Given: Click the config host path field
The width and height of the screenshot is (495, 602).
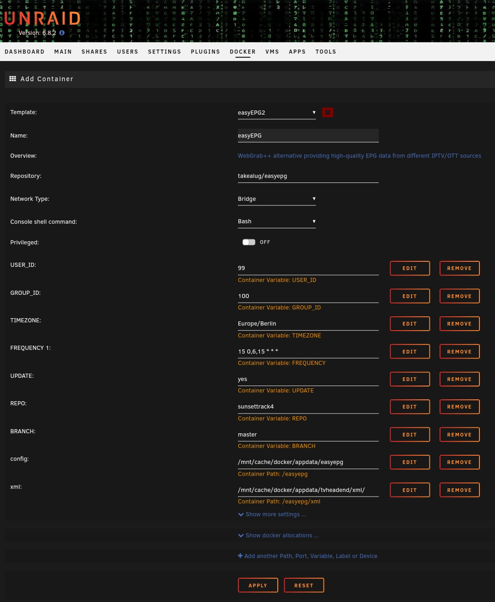Looking at the screenshot, I should [x=308, y=462].
